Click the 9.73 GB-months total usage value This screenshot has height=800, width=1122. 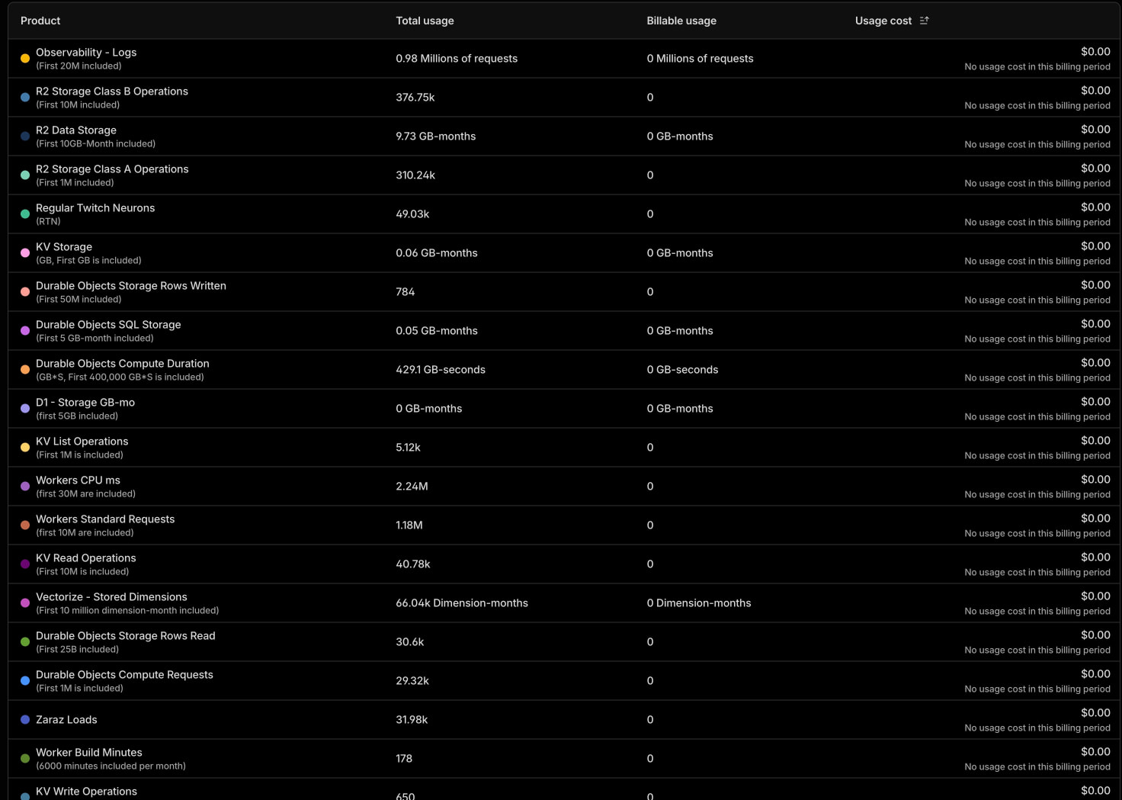[436, 137]
